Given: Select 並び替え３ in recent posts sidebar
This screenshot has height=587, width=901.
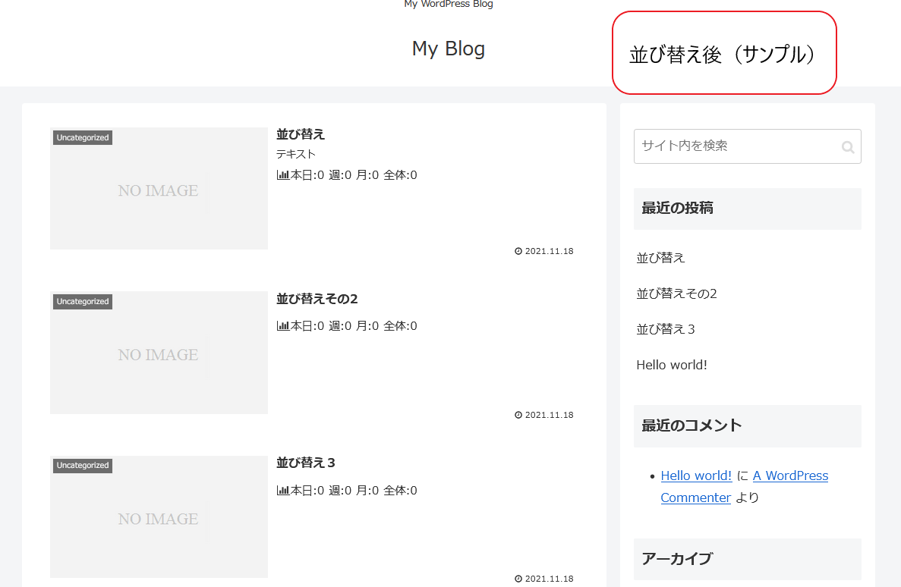Looking at the screenshot, I should coord(666,329).
